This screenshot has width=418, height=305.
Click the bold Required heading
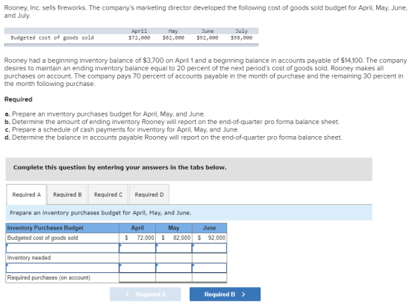click(19, 99)
